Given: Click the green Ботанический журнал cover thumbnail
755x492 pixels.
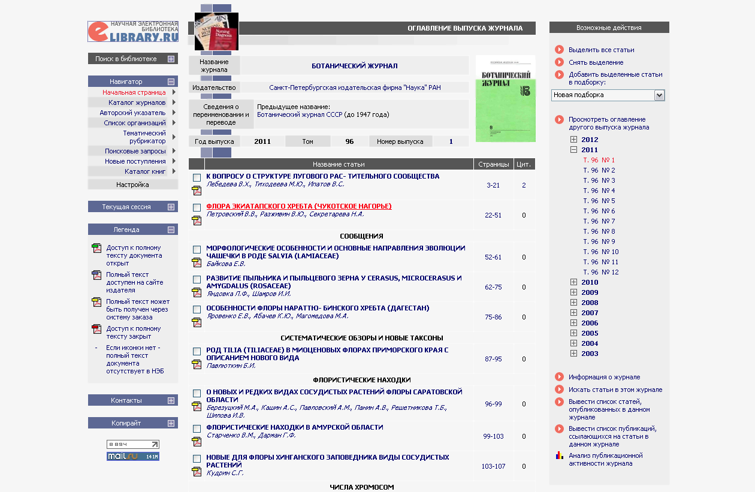Looking at the screenshot, I should coord(505,99).
